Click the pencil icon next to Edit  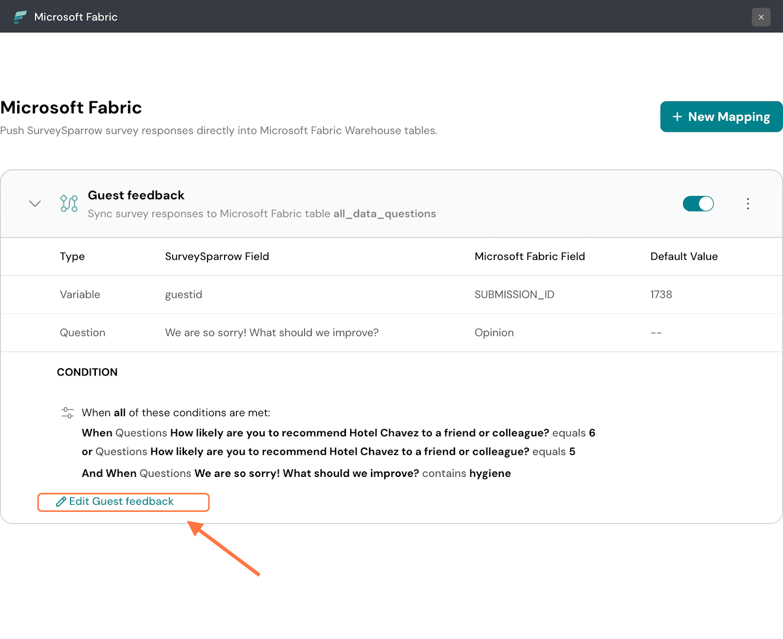[x=61, y=502]
